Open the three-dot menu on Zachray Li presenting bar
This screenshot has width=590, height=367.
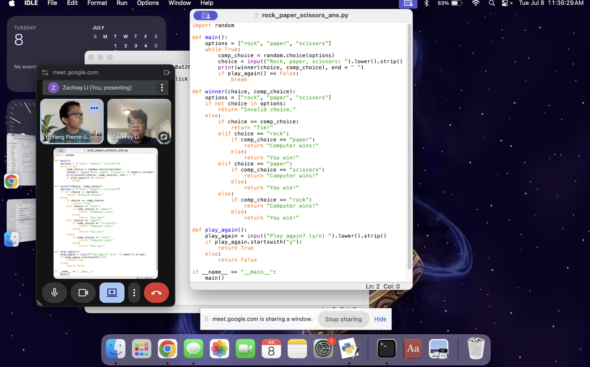(x=162, y=88)
